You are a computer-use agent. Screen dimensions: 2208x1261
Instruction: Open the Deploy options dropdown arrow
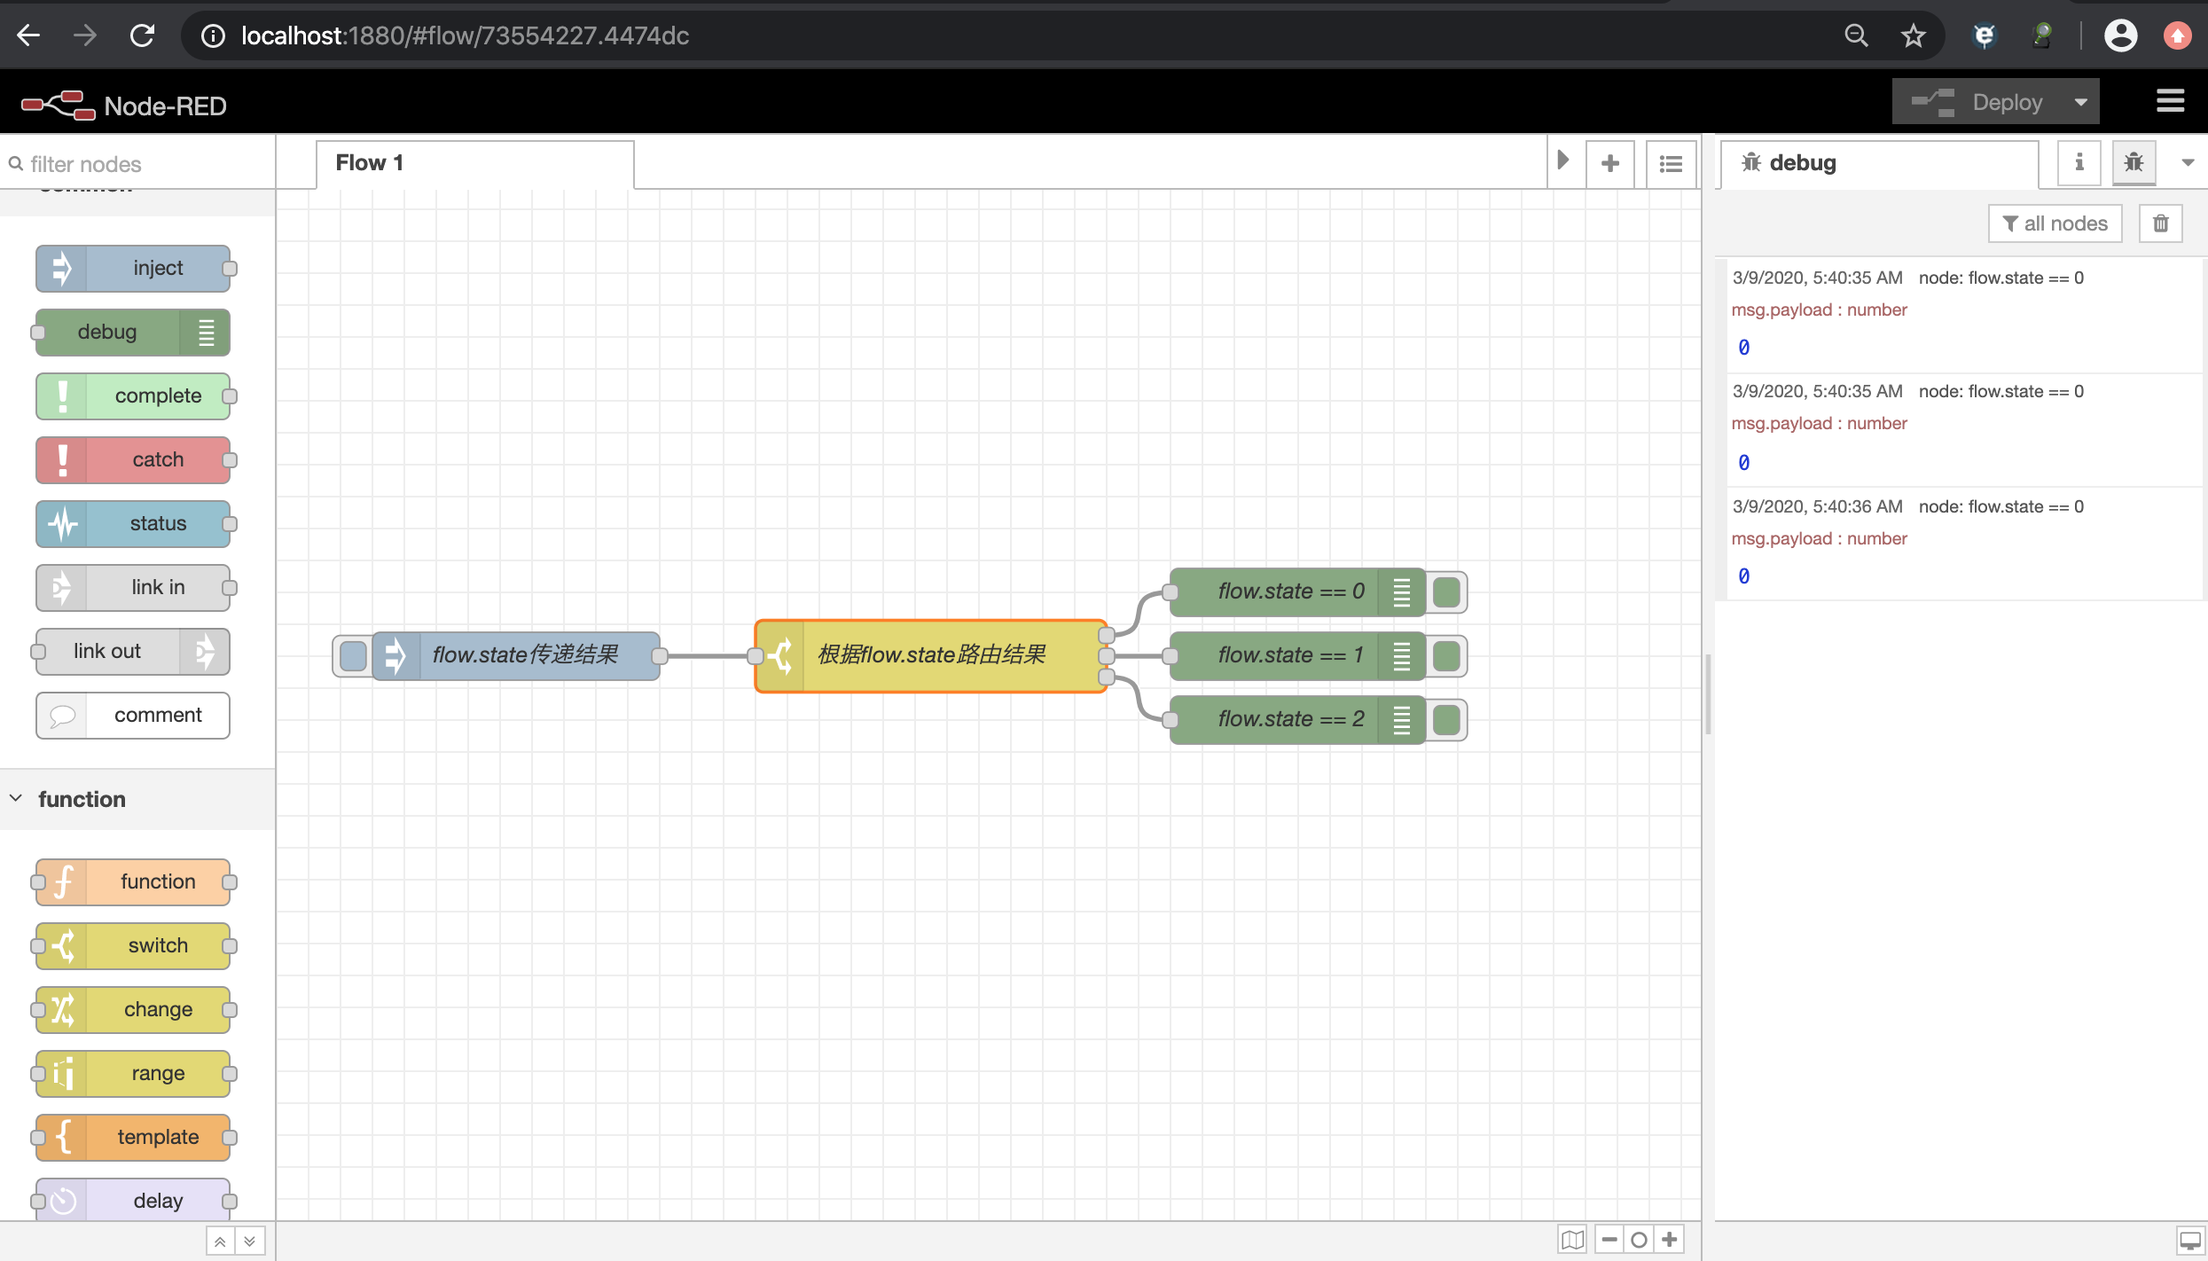(x=2080, y=102)
